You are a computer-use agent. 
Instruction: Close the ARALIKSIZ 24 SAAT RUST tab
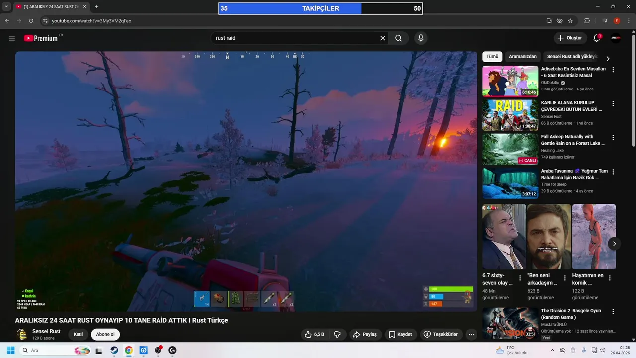[x=85, y=7]
